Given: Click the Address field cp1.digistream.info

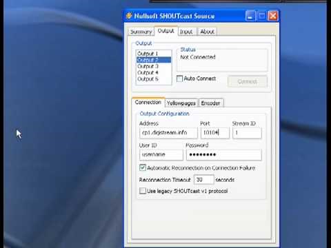Looking at the screenshot, I should [168, 133].
